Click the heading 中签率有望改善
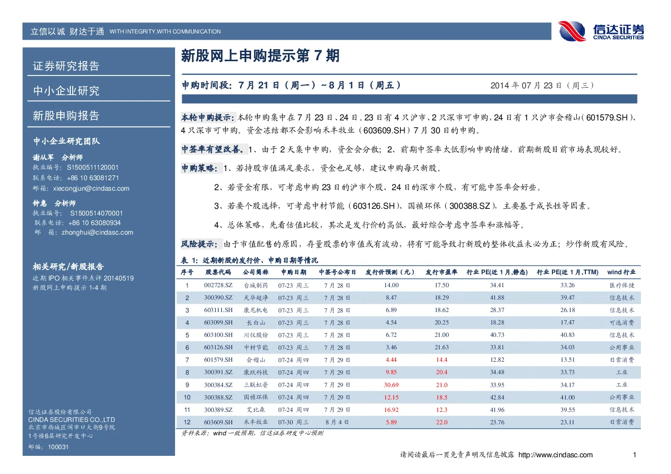 [x=213, y=150]
